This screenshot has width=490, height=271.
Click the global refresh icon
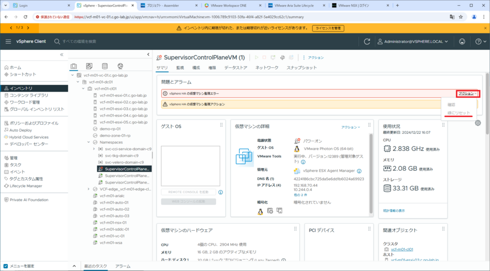click(x=367, y=41)
